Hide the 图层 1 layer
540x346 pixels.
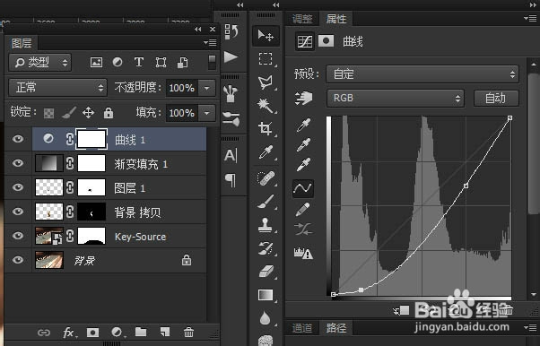coord(18,187)
